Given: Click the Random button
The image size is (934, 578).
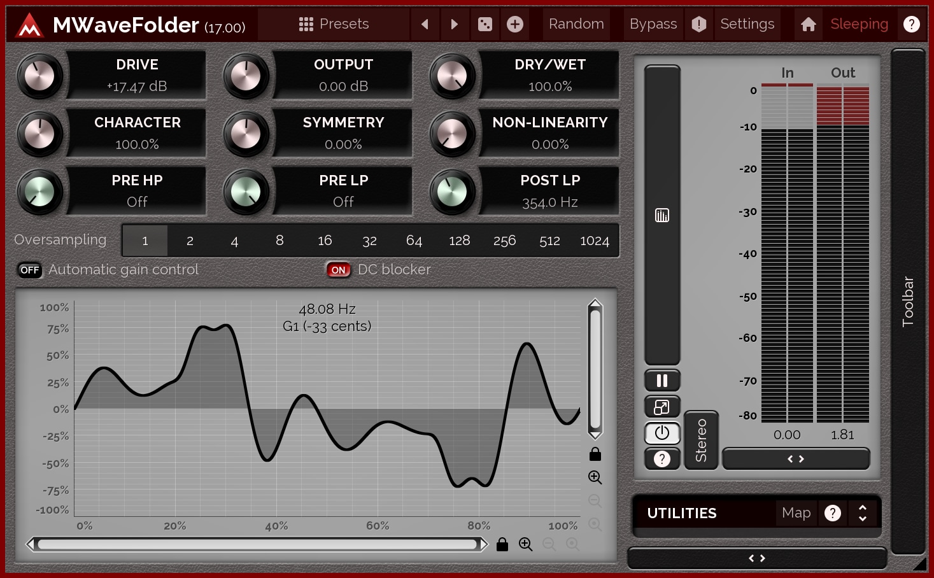Looking at the screenshot, I should [x=576, y=24].
